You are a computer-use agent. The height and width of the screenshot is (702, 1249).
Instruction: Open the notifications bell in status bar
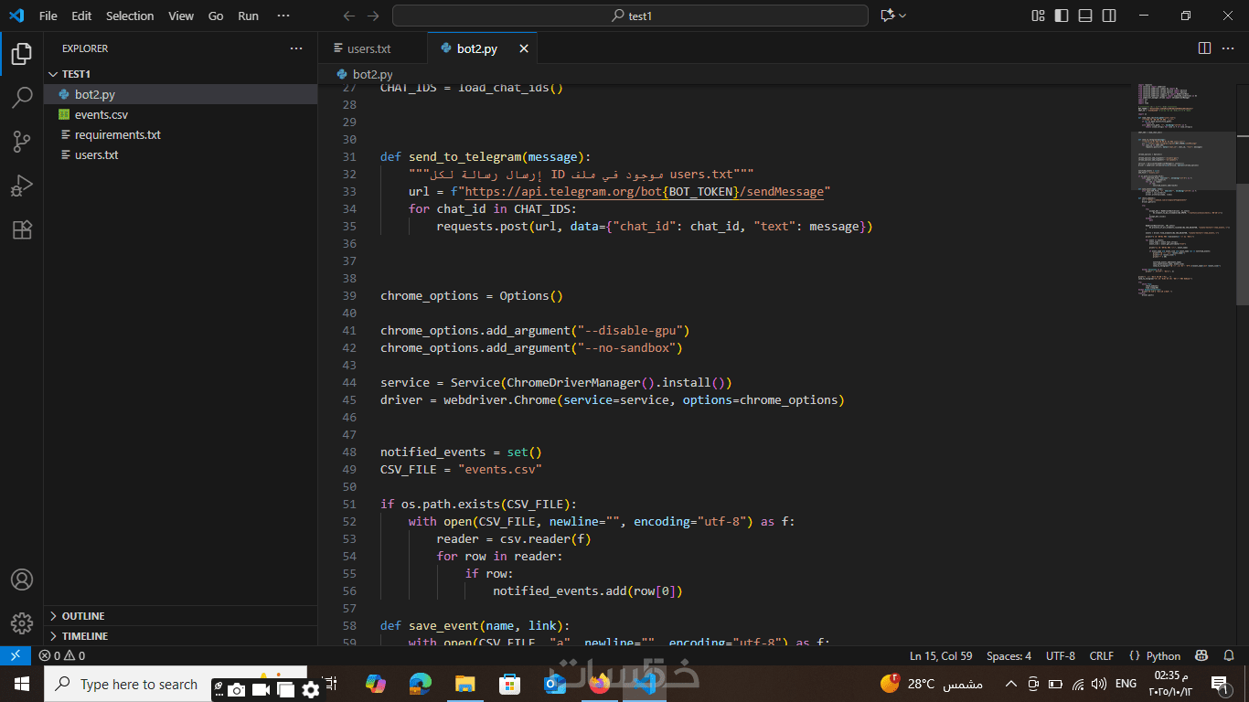point(1228,655)
